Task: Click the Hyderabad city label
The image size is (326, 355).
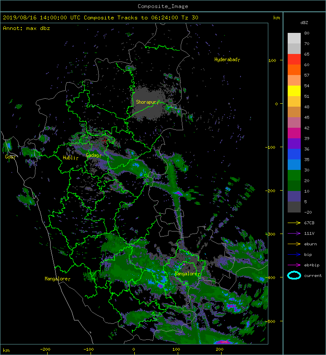Action: coord(227,59)
